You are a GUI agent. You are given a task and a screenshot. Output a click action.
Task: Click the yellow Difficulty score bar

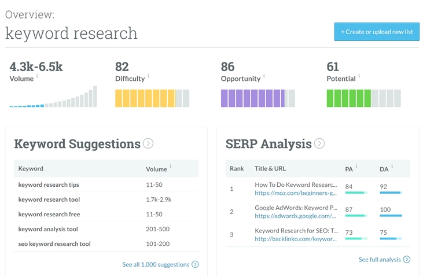(152, 98)
